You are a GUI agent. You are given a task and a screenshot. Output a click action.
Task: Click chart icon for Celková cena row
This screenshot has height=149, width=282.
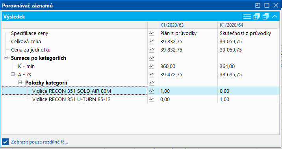pyautogui.click(x=152, y=41)
